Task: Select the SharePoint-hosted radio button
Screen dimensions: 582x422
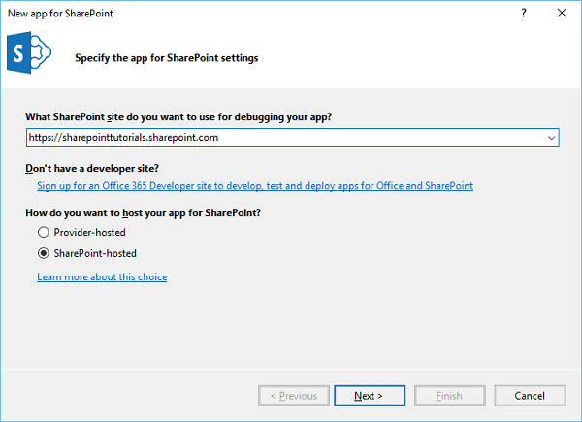Action: pyautogui.click(x=43, y=253)
